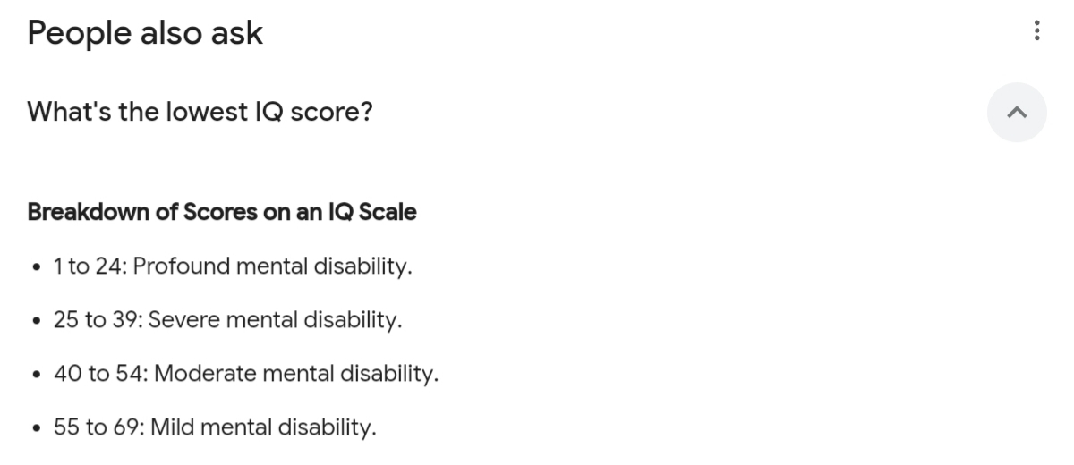Click the "55 to 69:" score range

click(98, 427)
